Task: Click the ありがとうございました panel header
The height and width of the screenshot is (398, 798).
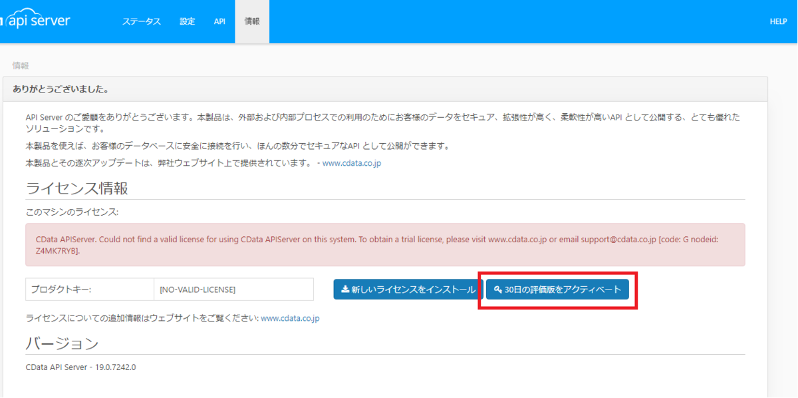Action: (385, 89)
